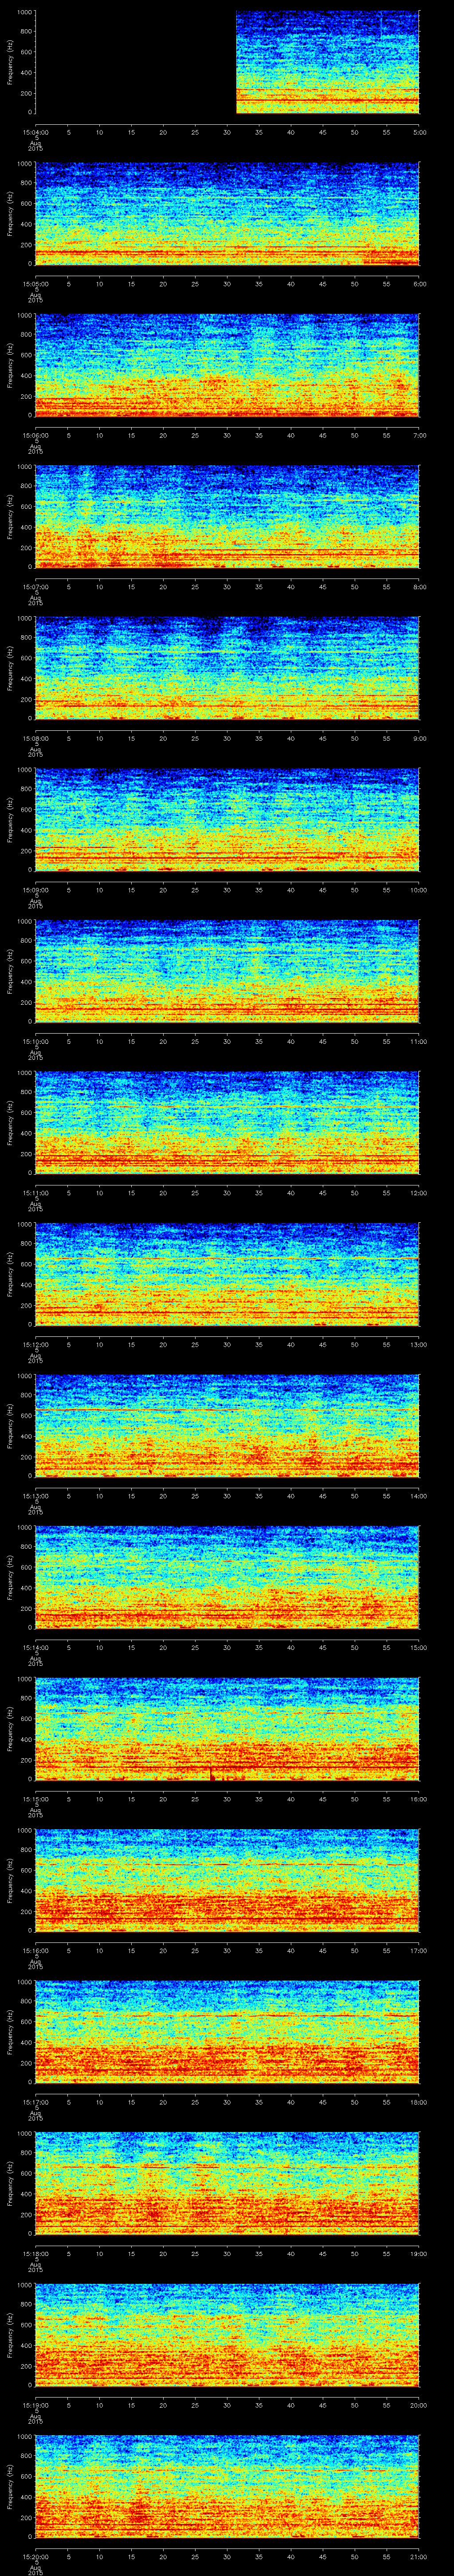Click the 15:04:00 start time label
Image resolution: width=454 pixels, height=2576 pixels.
[x=36, y=132]
